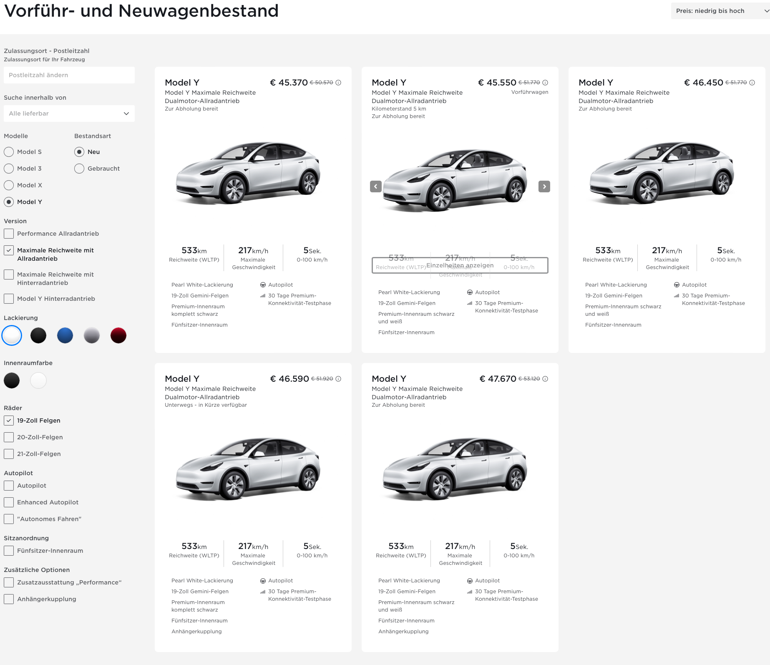Viewport: 770px width, 665px height.
Task: Open the € 45.370 Model Y car image
Action: tap(248, 173)
